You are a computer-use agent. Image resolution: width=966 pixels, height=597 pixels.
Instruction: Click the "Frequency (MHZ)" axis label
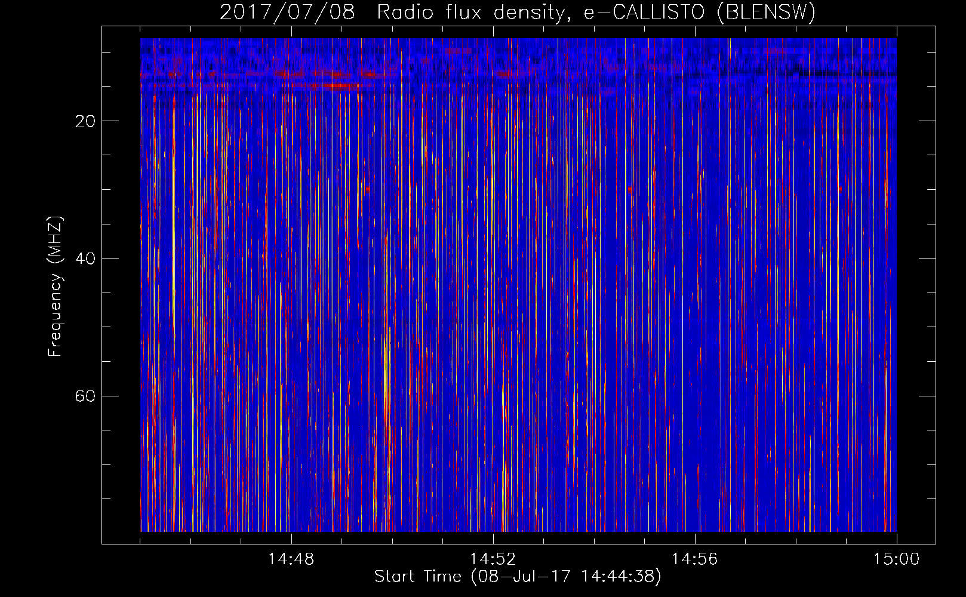pos(55,286)
